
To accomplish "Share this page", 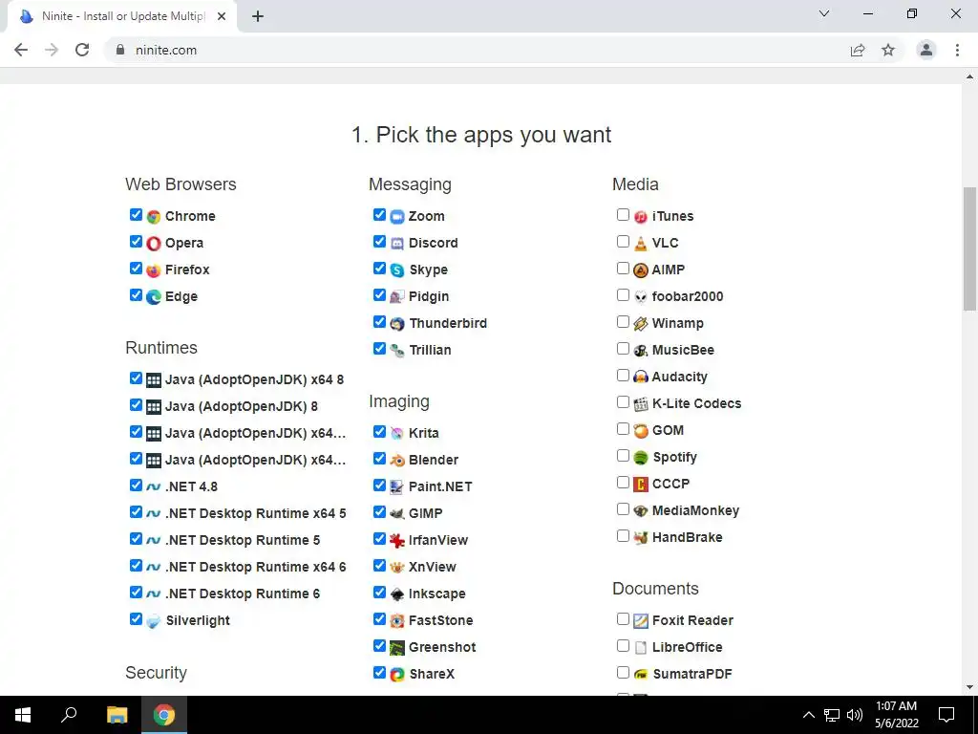I will (858, 50).
